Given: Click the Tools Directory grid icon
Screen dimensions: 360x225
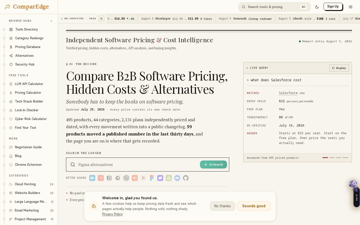Looking at the screenshot, I should (11, 29).
